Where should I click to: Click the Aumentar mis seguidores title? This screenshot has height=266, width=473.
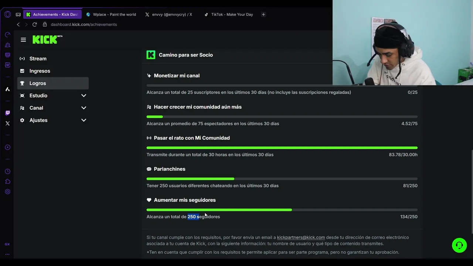point(185,200)
